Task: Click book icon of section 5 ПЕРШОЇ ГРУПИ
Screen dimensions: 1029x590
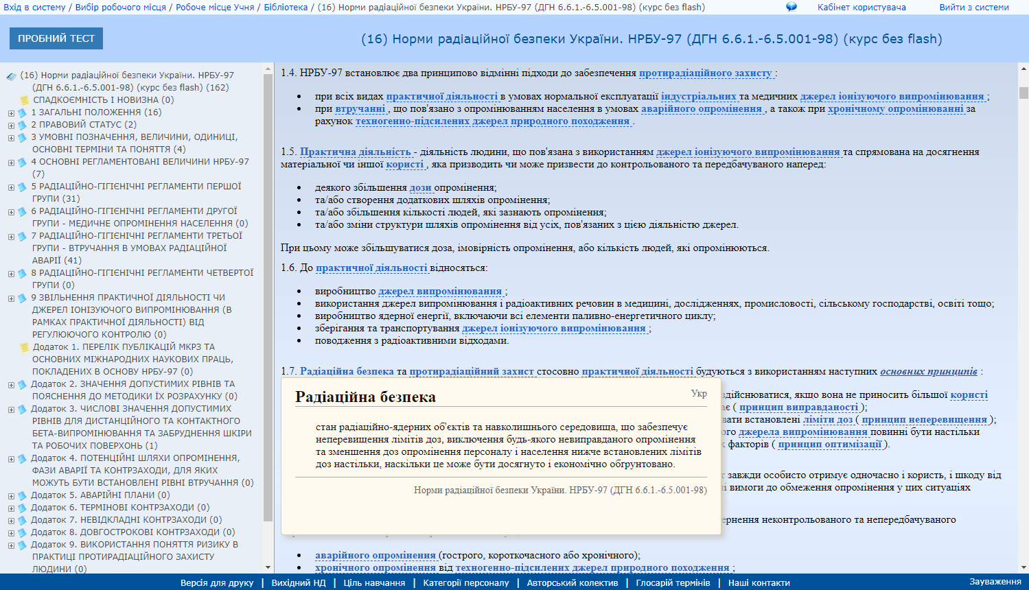Action: tap(22, 187)
